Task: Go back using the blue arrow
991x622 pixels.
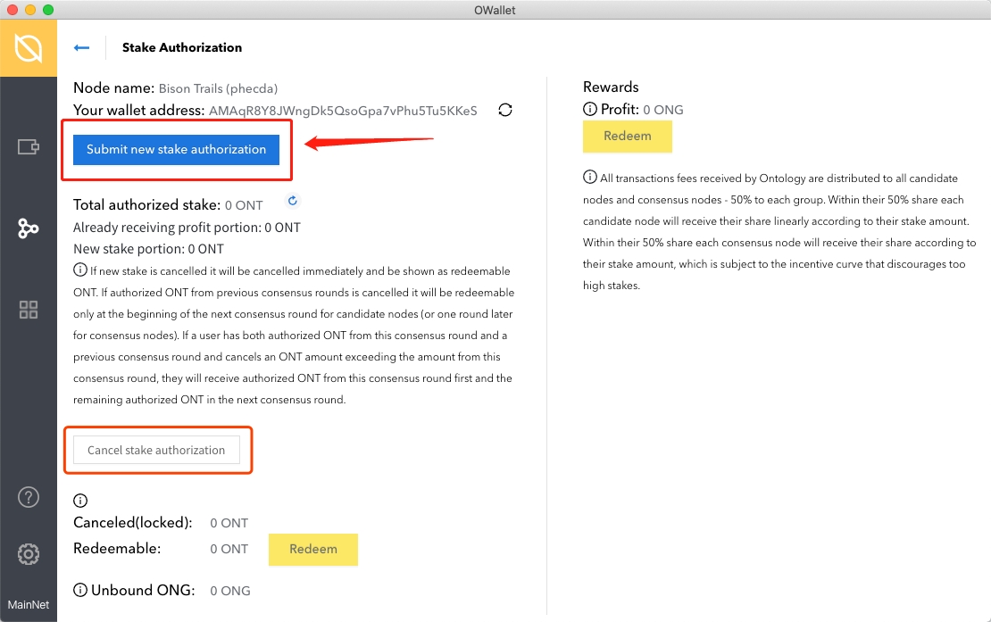Action: (x=82, y=48)
